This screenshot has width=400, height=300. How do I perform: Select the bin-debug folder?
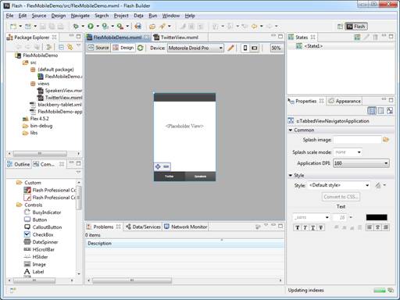coord(37,126)
